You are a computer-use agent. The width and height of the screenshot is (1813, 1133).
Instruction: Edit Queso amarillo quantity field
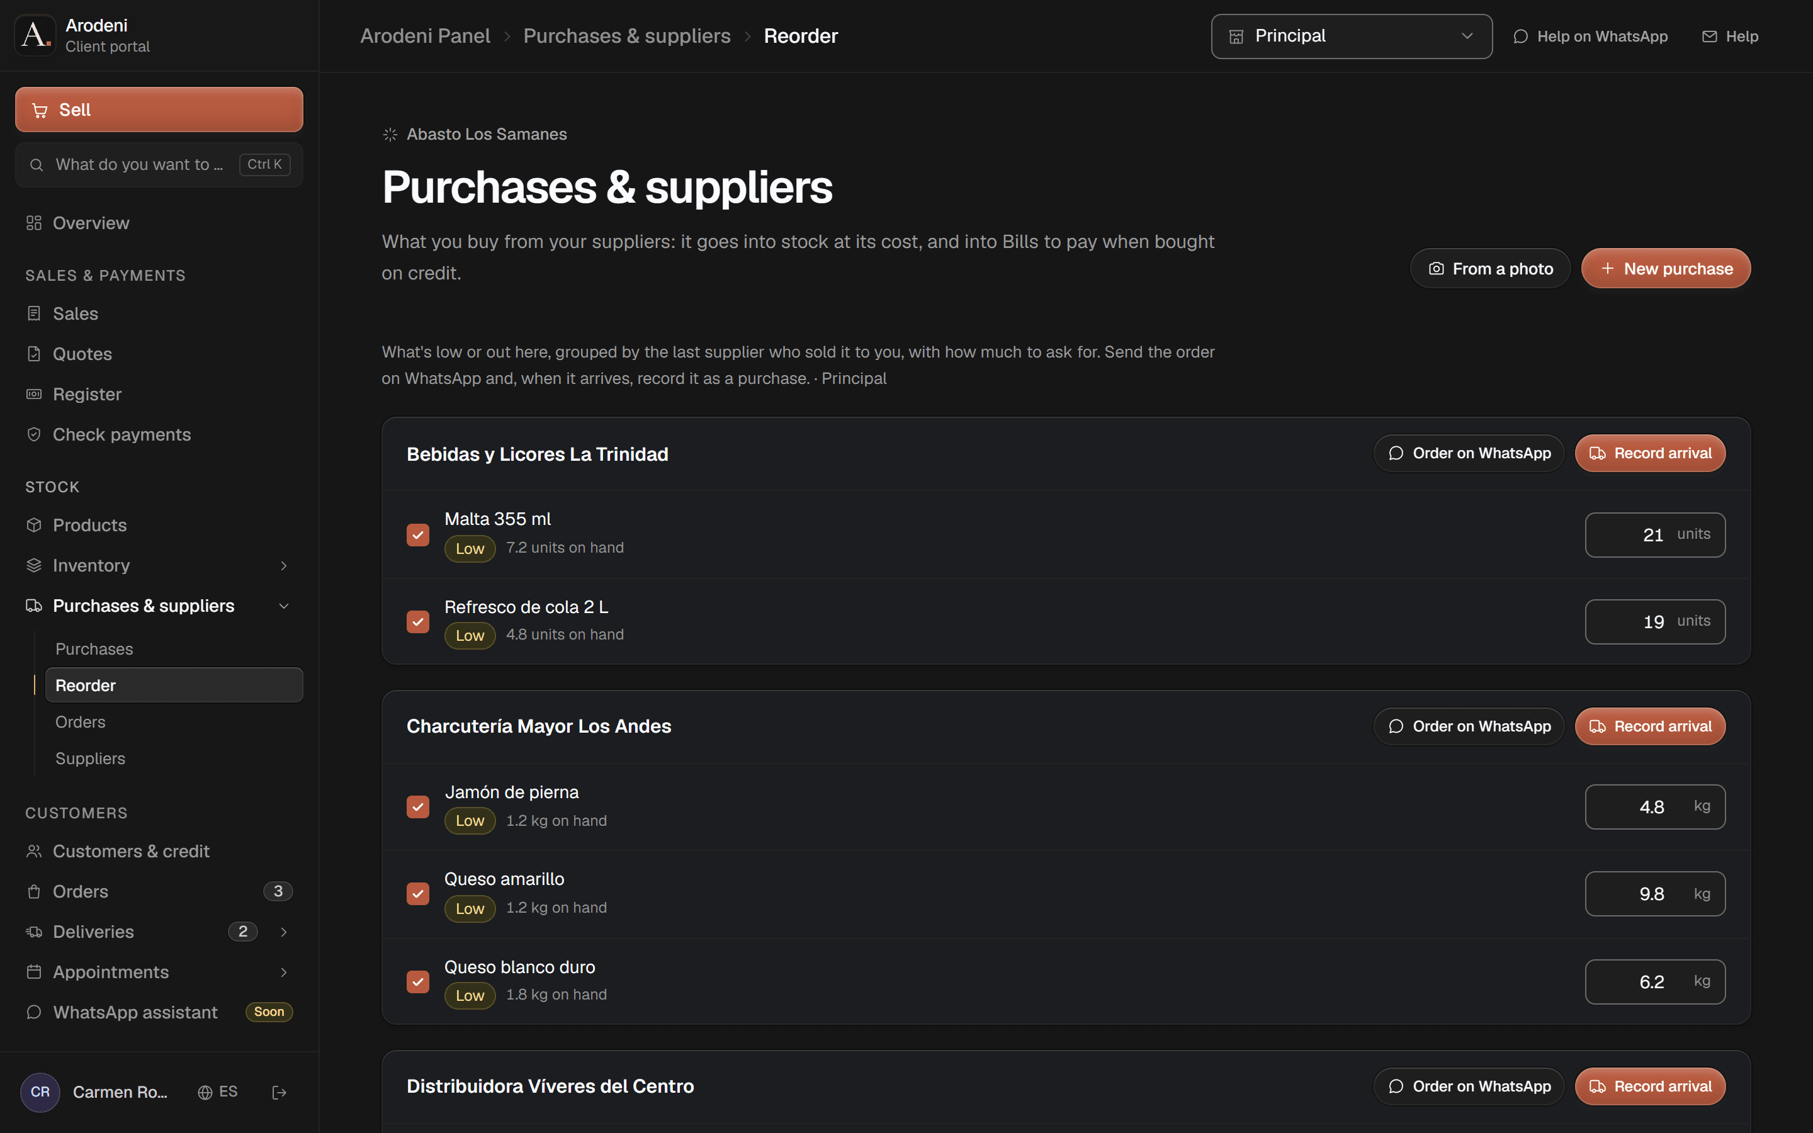coord(1655,894)
